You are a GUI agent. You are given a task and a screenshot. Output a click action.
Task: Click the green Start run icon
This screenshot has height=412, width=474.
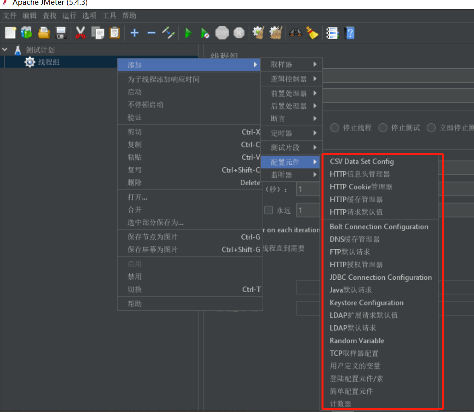pyautogui.click(x=188, y=33)
